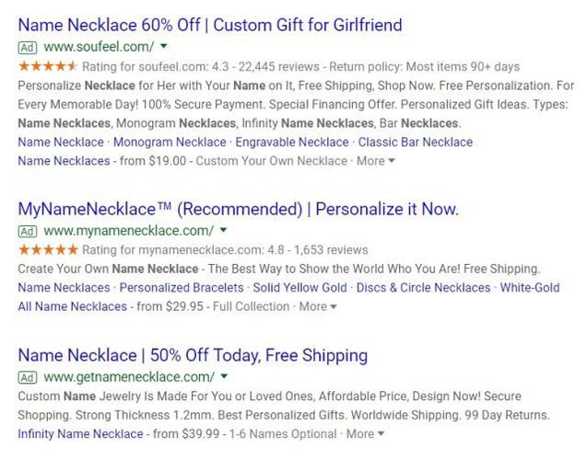Click the mynamenecklace.com five-star rating
Screen dimensions: 587x460
(x=47, y=249)
